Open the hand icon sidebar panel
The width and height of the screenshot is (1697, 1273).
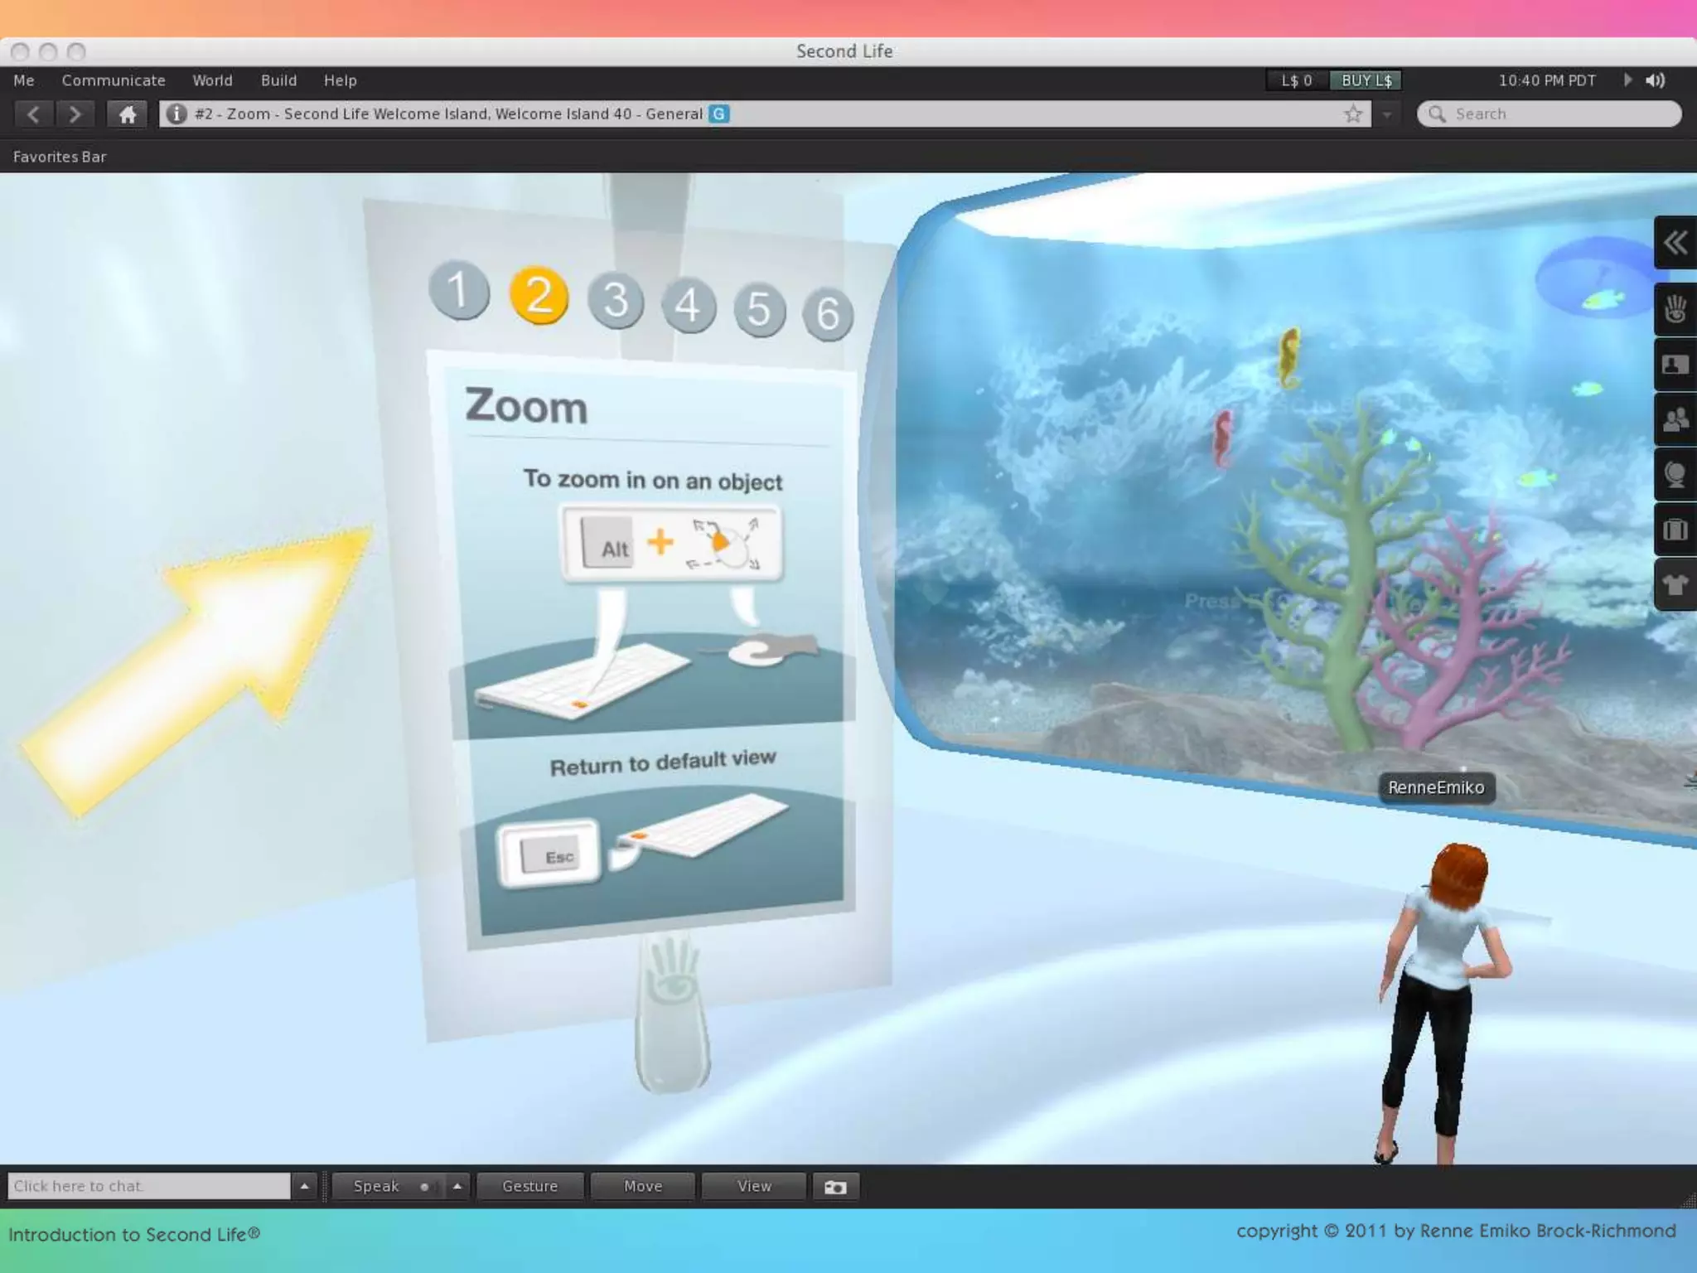1675,310
